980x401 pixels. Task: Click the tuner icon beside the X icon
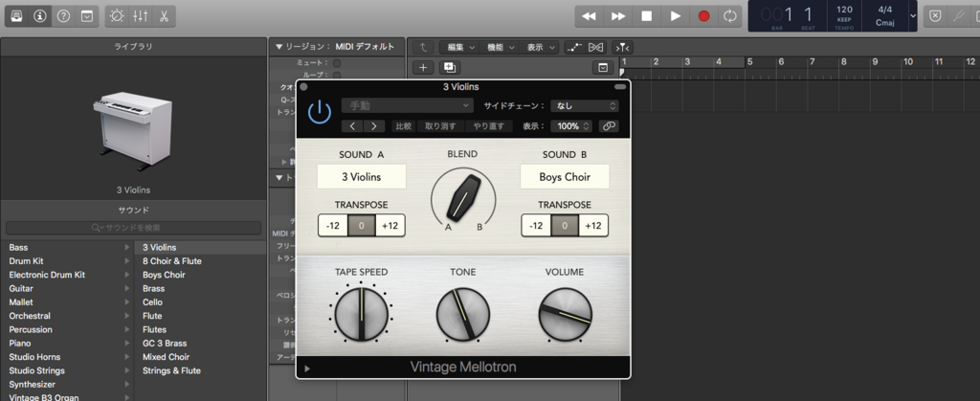(958, 16)
